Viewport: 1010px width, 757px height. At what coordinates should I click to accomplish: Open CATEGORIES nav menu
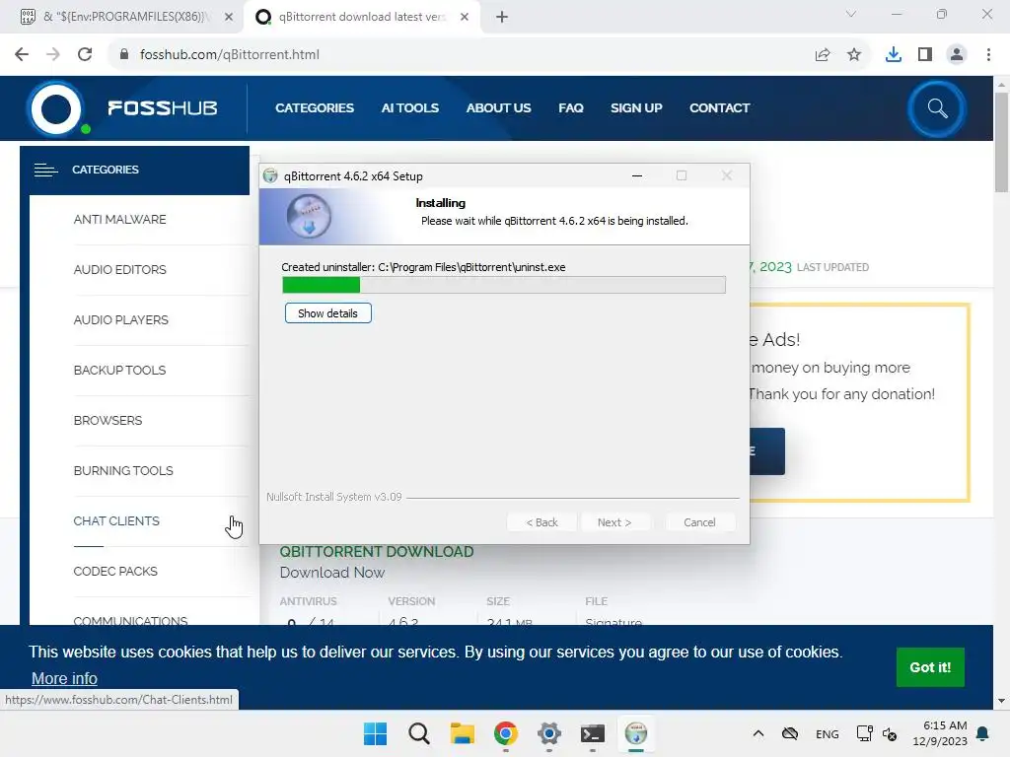tap(315, 108)
